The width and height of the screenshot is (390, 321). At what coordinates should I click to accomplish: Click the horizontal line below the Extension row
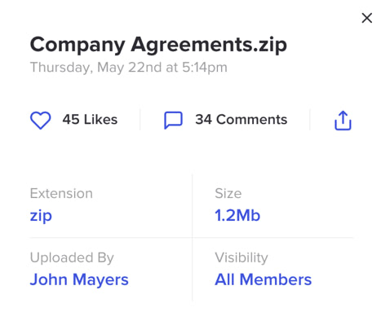tap(192, 238)
